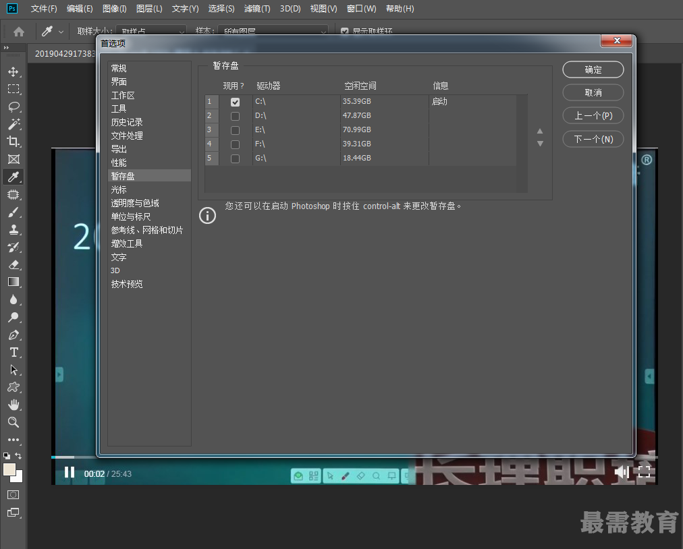Select the Hand tool
Viewport: 683px width, 549px height.
point(13,405)
